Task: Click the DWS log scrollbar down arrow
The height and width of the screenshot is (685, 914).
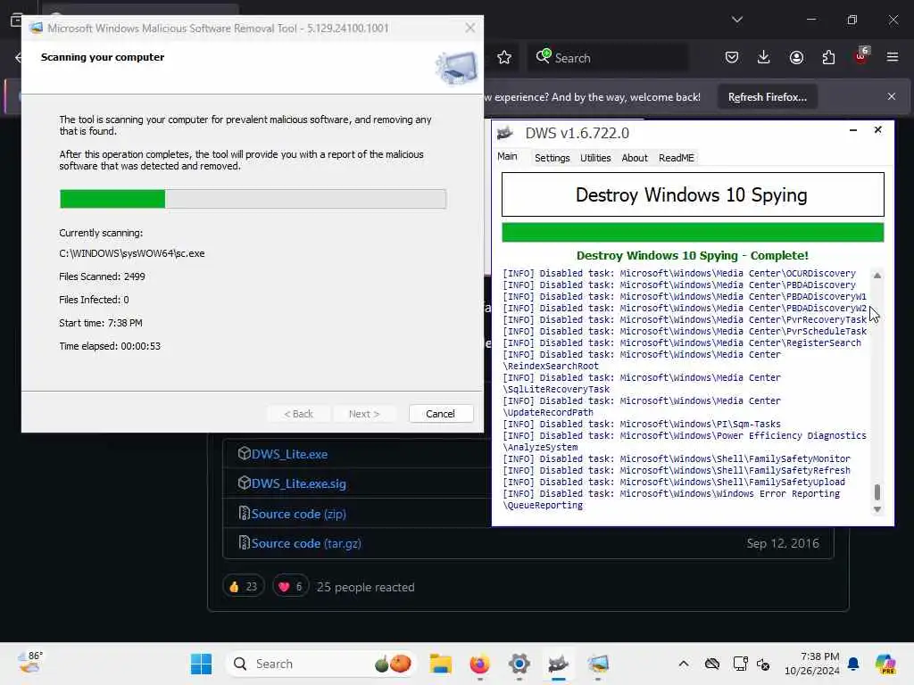Action: click(x=877, y=509)
